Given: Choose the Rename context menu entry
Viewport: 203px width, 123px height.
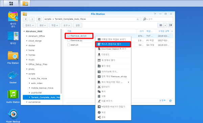Looking at the screenshot, I should click(113, 101).
